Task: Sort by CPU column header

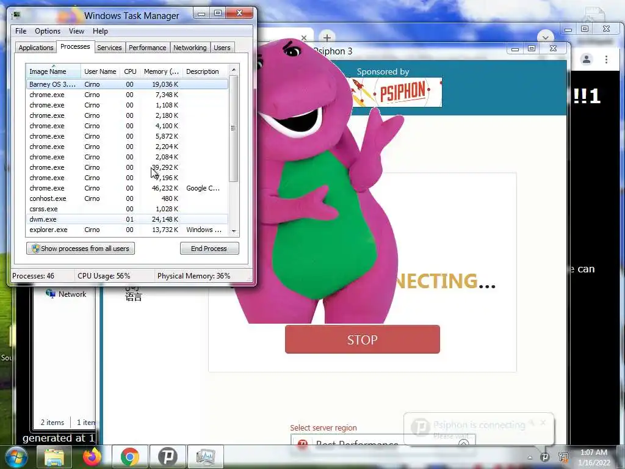Action: coord(130,71)
